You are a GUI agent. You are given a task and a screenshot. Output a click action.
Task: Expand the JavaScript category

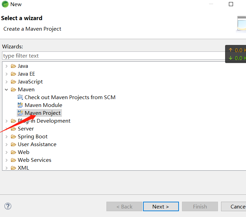7,82
